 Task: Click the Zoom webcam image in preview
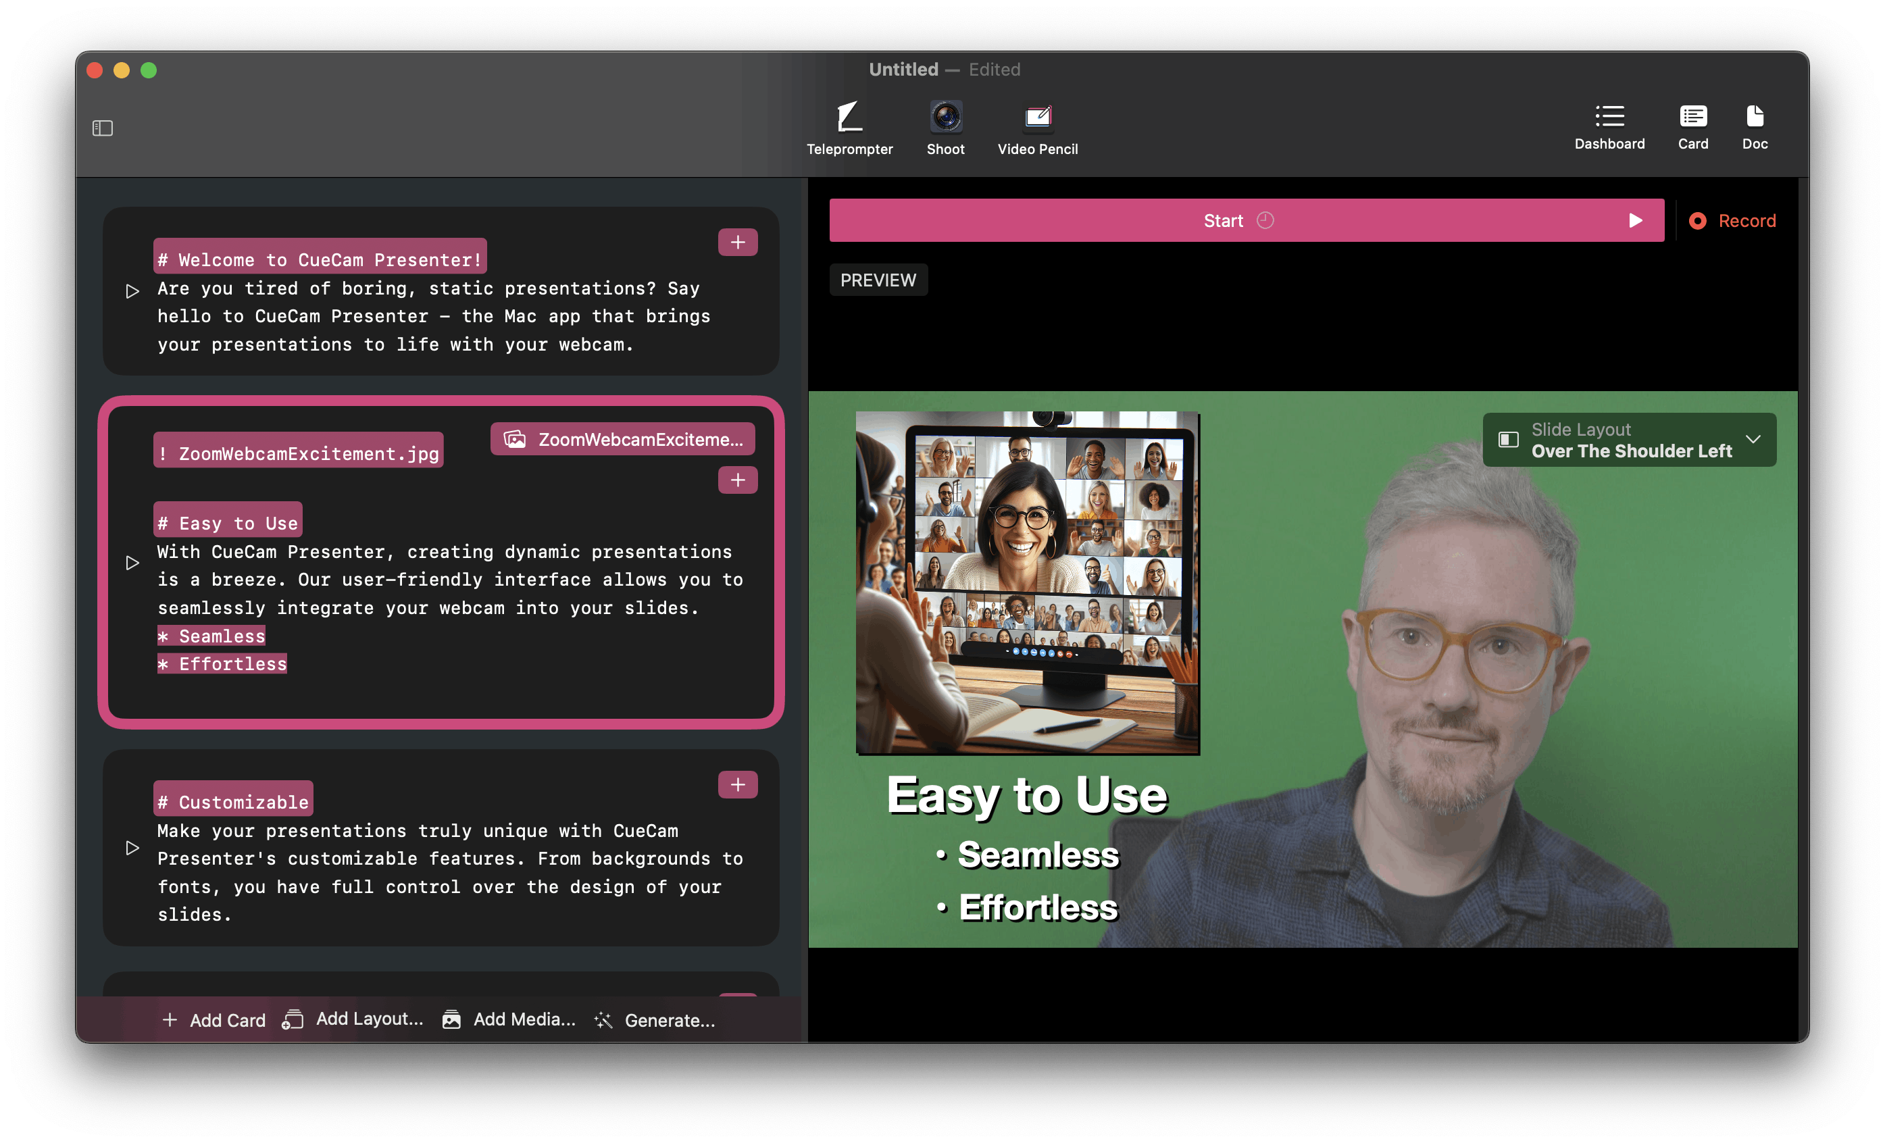tap(1028, 583)
